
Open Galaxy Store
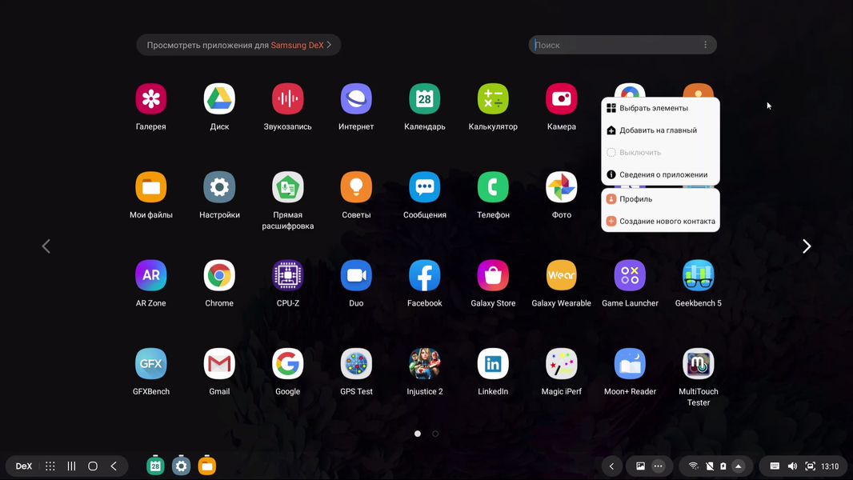[x=493, y=276]
